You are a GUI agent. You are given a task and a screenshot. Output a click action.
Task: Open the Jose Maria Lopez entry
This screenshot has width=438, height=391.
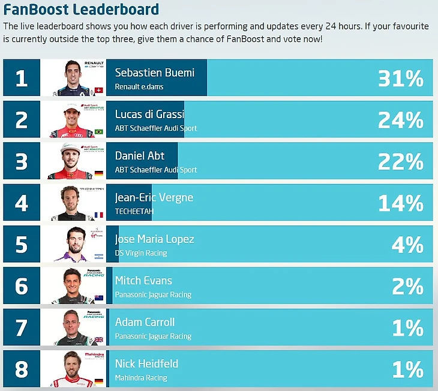(x=218, y=244)
